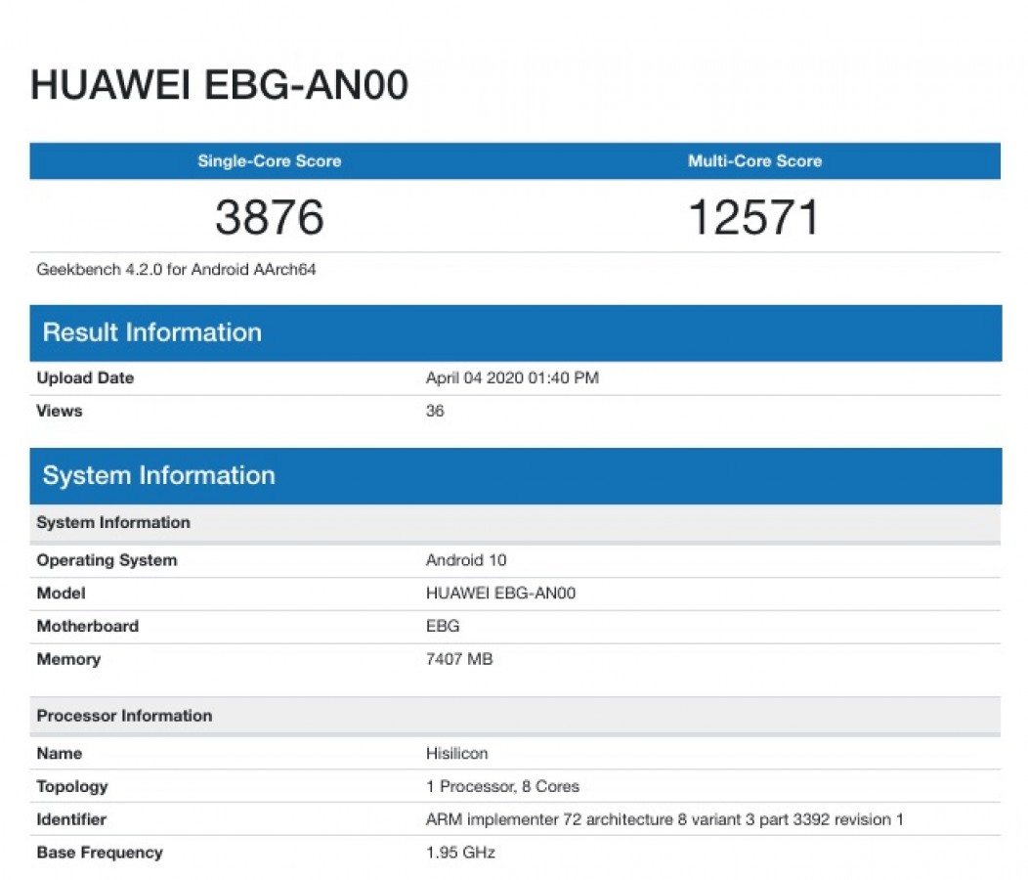Click the processor Name label
Screen dimensions: 1028x880
tap(60, 753)
